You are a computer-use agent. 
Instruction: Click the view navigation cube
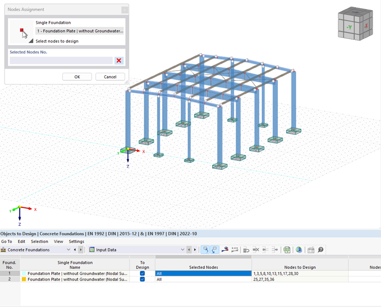point(355,24)
